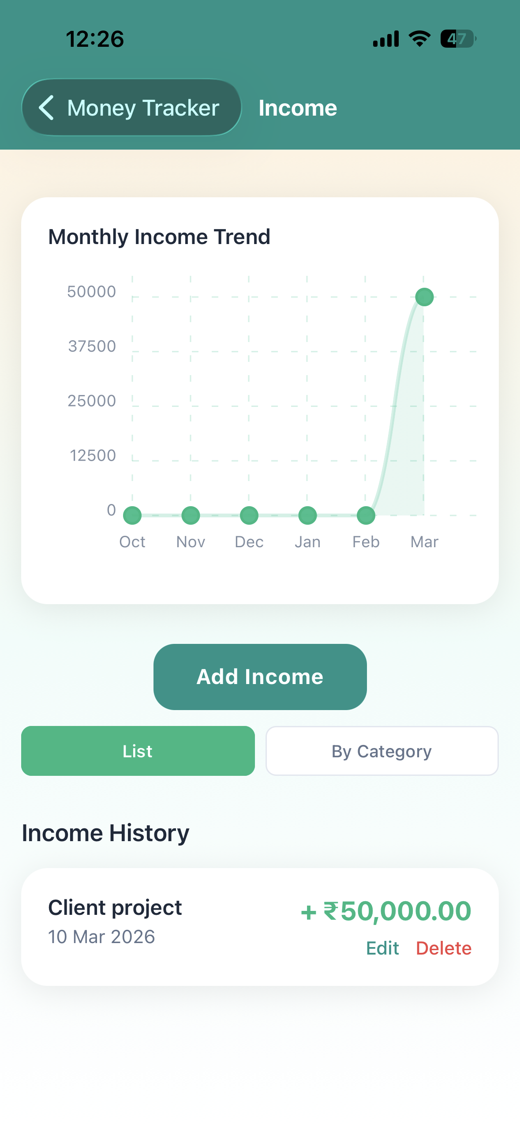The image size is (520, 1128).
Task: Select the Jan data point on chart
Action: (x=307, y=515)
